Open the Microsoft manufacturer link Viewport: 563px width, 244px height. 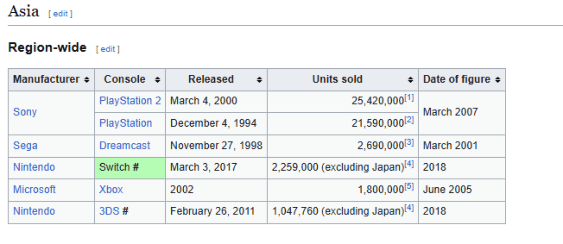(x=34, y=189)
